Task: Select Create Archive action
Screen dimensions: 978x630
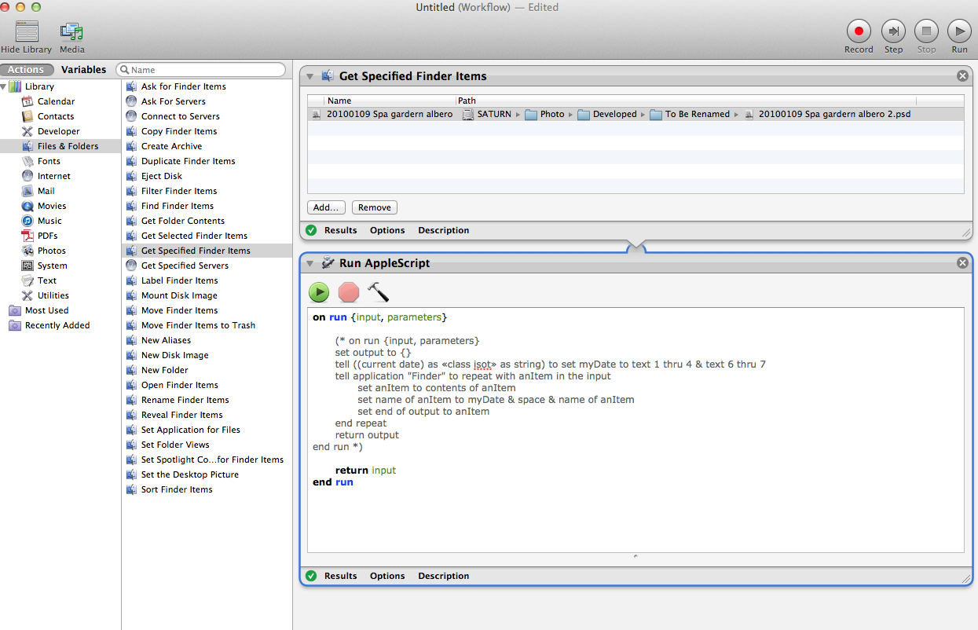Action: (171, 146)
